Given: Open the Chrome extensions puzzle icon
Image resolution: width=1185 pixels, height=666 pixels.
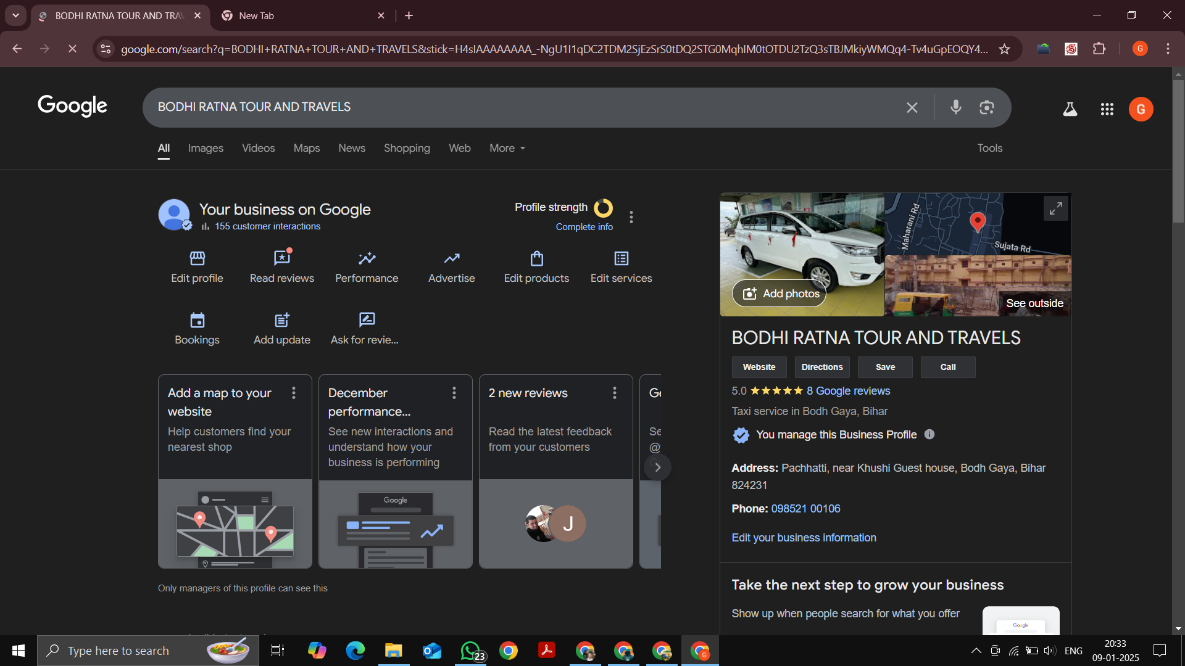Looking at the screenshot, I should (x=1099, y=49).
